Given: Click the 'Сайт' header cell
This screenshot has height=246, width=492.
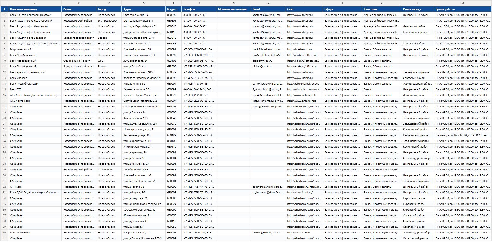Looking at the screenshot, I should tap(304, 9).
